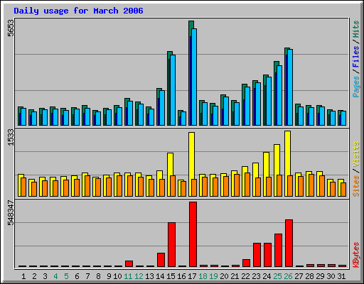Click weekend day 5 axis label
This screenshot has width=364, height=284.
[x=66, y=276]
